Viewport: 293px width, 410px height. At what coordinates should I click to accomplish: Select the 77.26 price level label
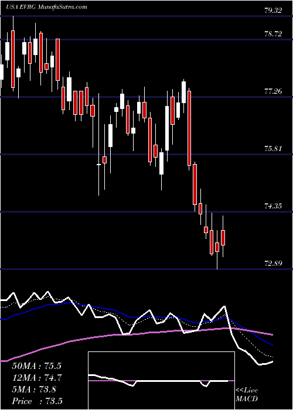click(273, 91)
